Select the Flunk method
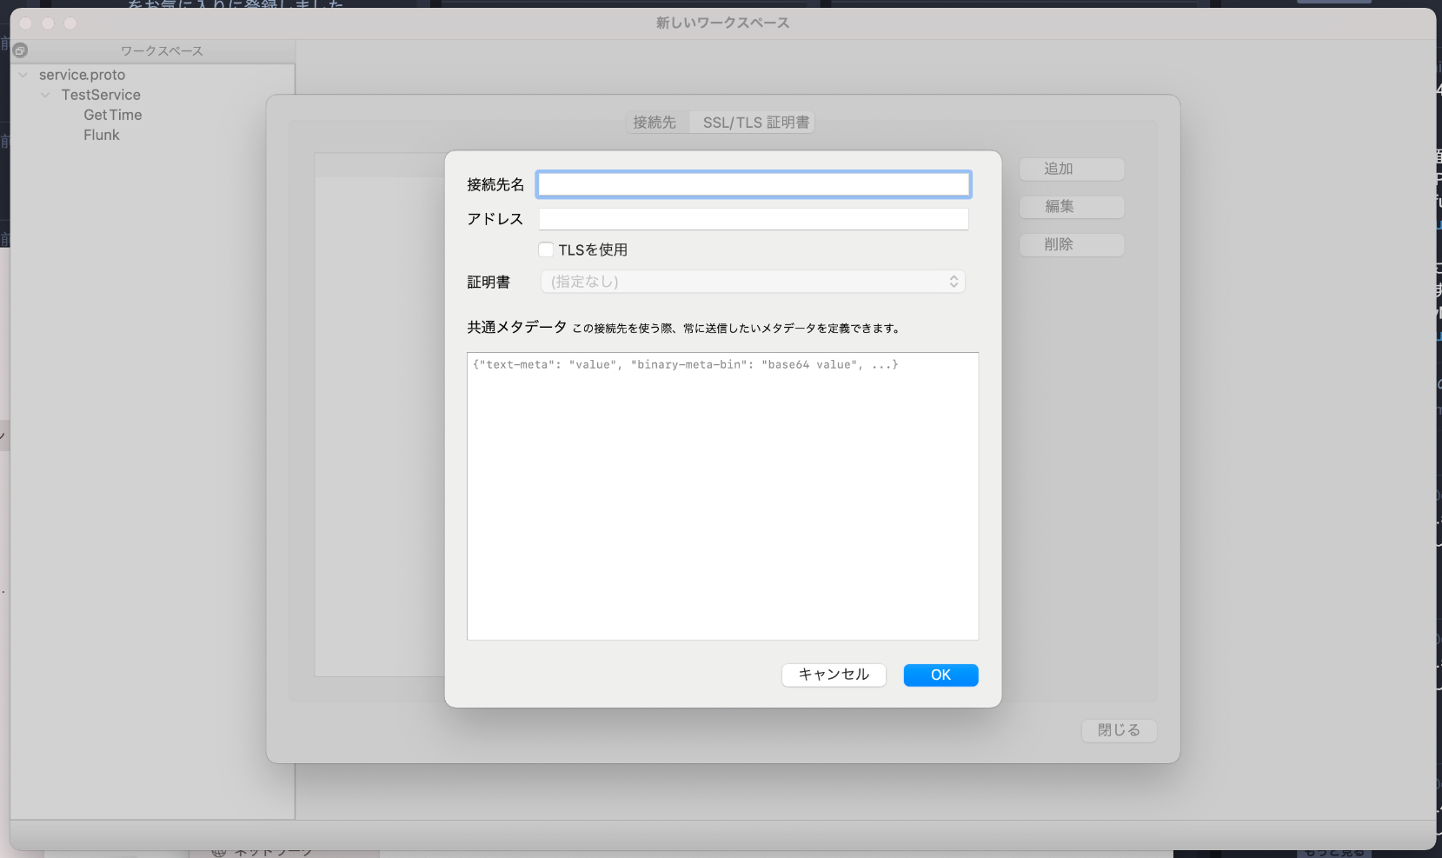This screenshot has height=858, width=1442. click(102, 135)
